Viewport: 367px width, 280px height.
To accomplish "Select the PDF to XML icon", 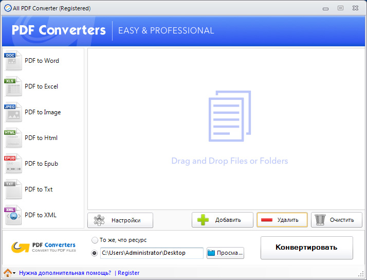I will click(x=13, y=215).
